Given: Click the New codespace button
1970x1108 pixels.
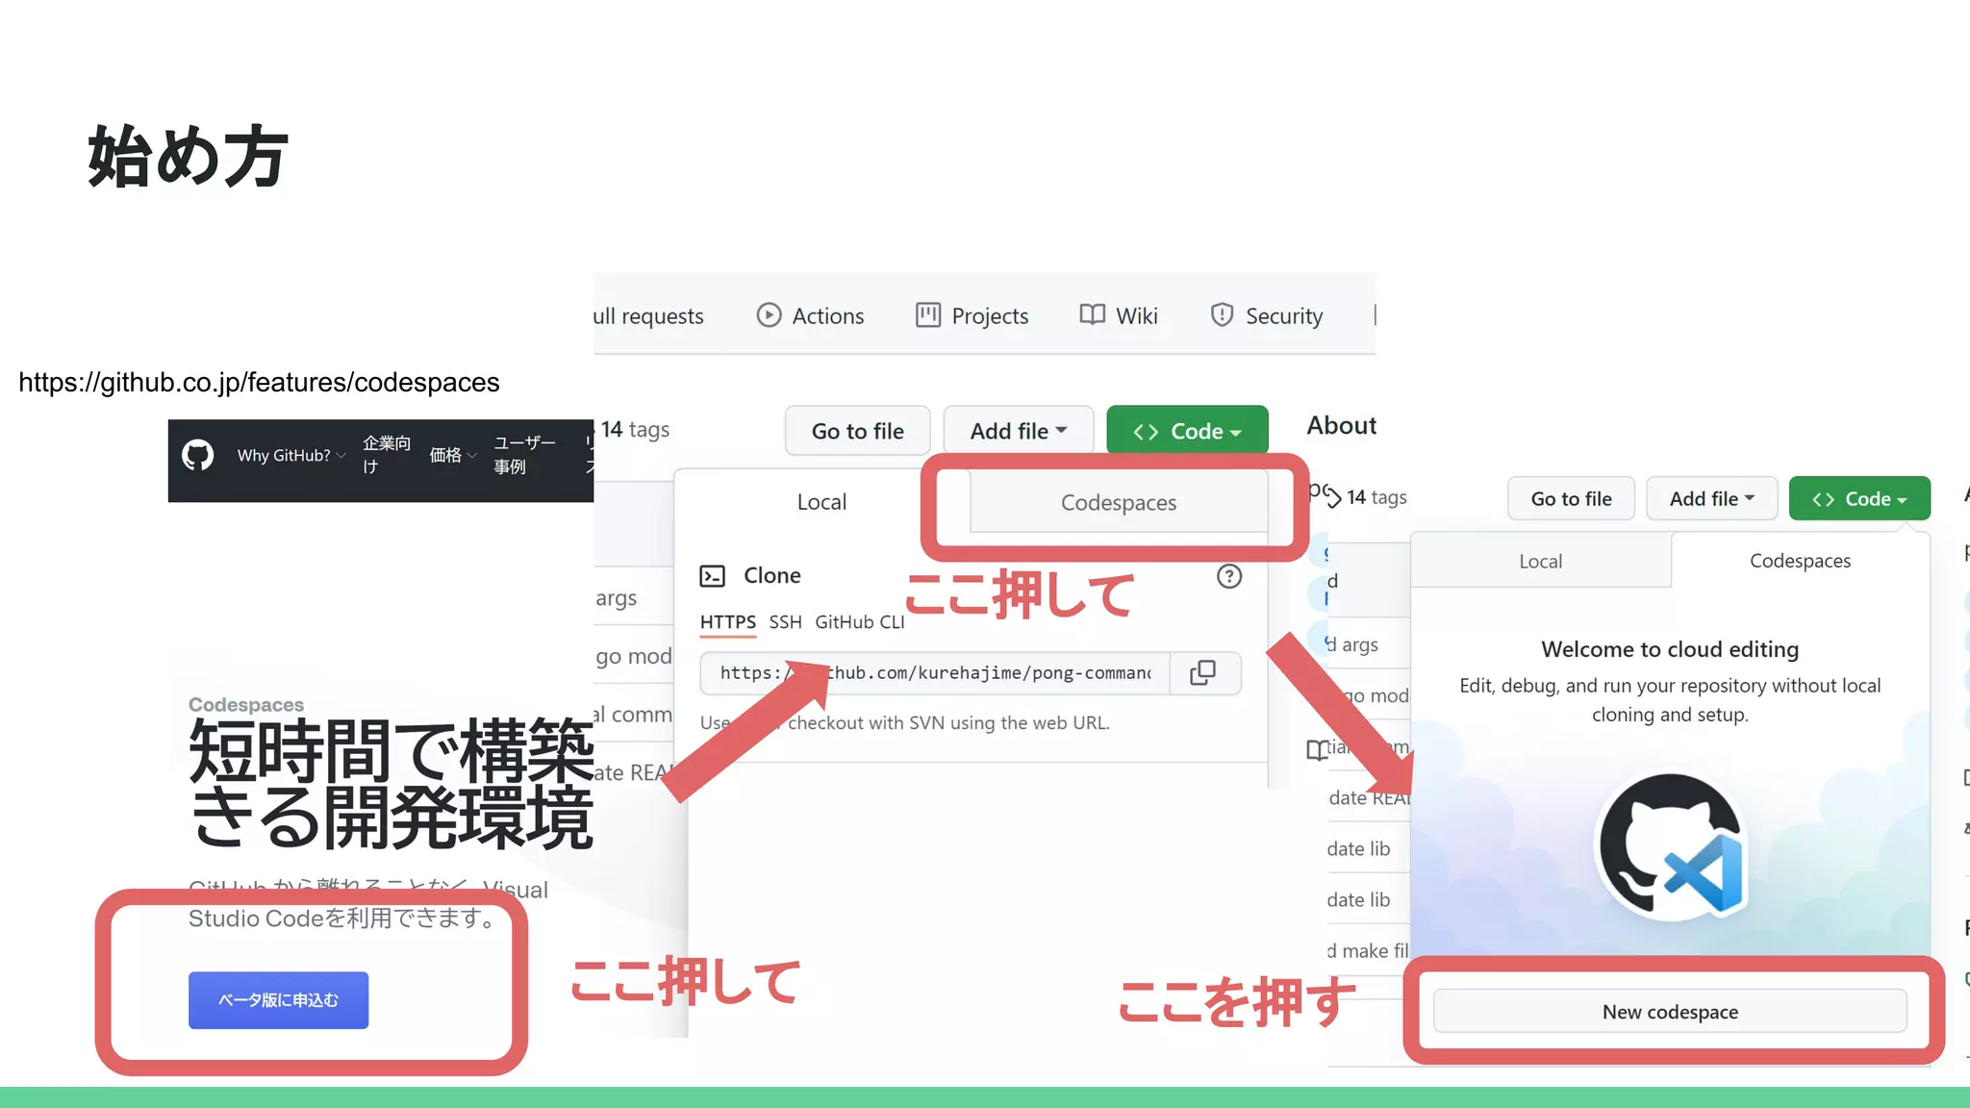Looking at the screenshot, I should tap(1670, 1012).
